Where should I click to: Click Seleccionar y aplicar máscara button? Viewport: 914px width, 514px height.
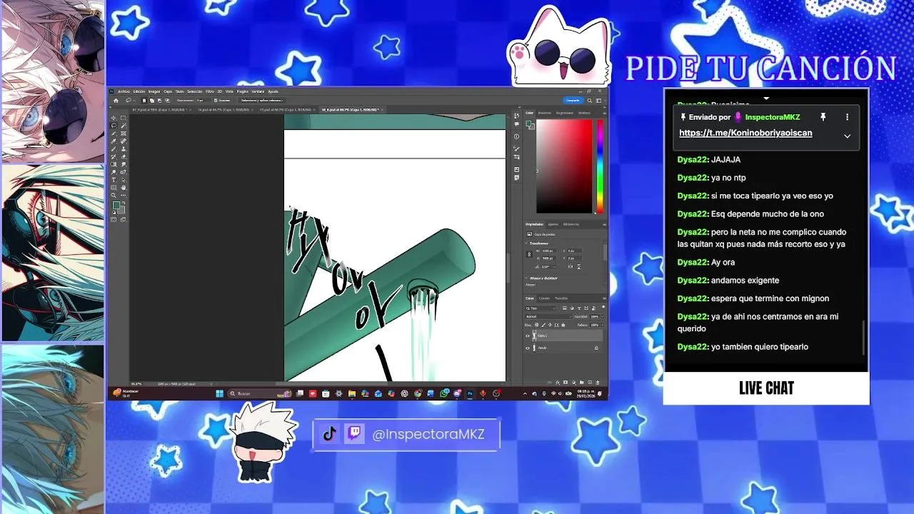click(x=262, y=101)
